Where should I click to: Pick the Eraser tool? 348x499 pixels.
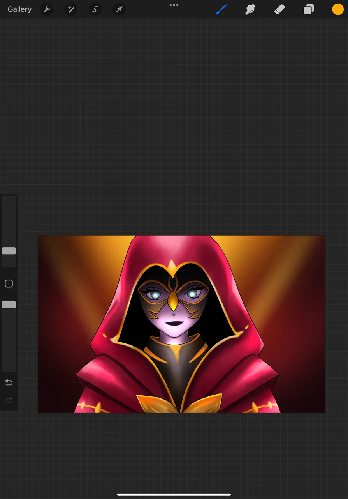[279, 9]
